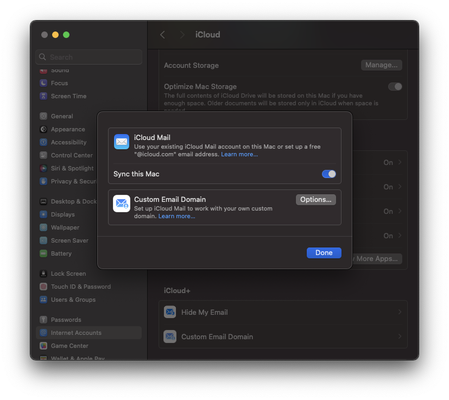
Task: Expand the Custom Email Domain row chevron
Action: point(400,336)
